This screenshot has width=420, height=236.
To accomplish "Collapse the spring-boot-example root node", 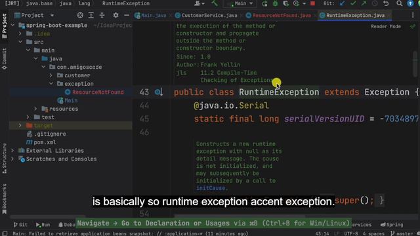I will pyautogui.click(x=12, y=26).
